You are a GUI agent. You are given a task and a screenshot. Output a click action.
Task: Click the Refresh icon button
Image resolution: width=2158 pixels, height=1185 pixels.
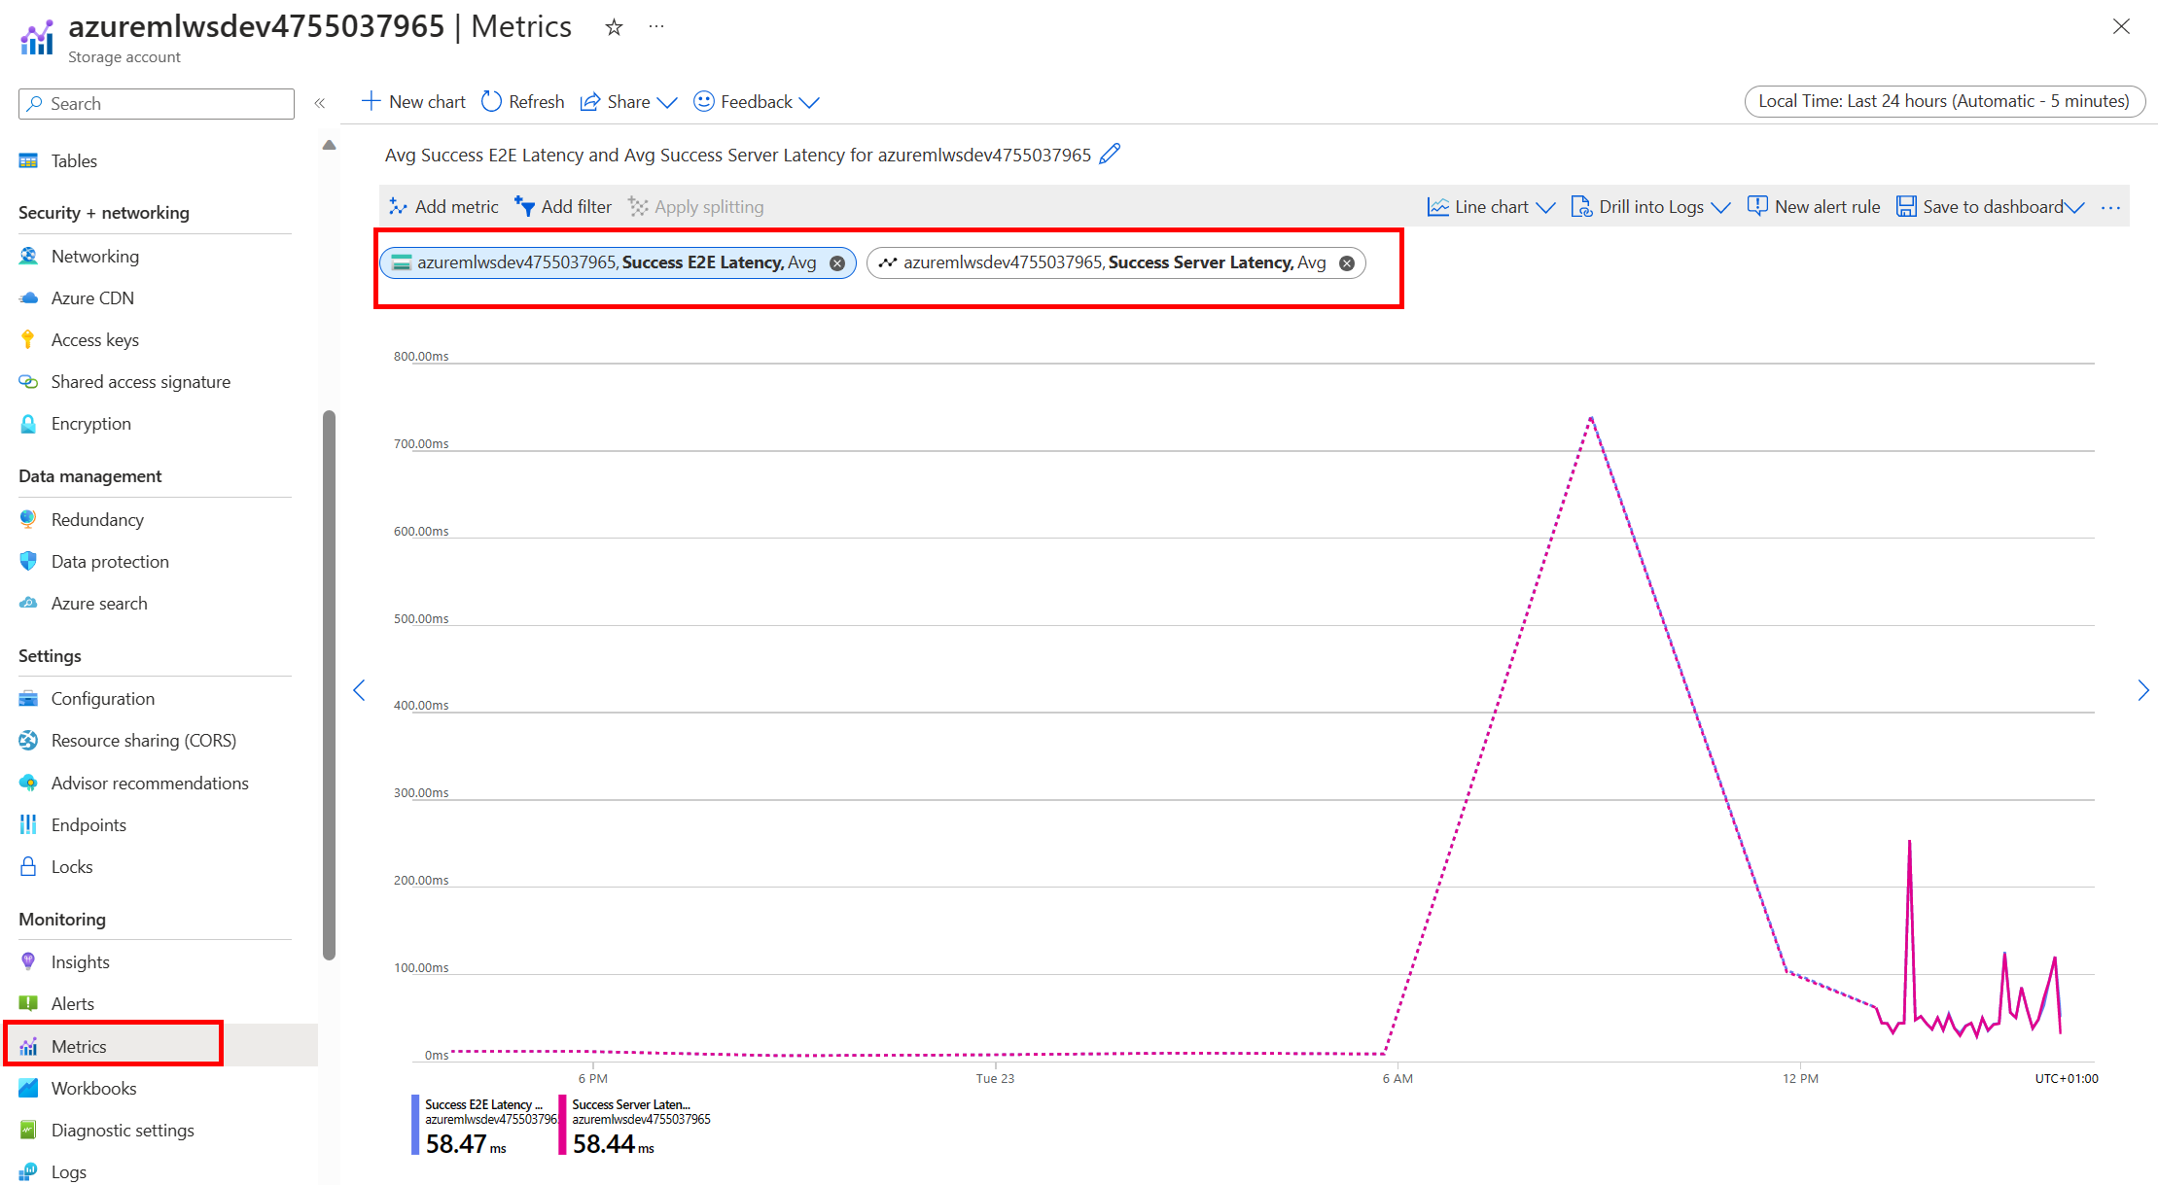pos(492,102)
